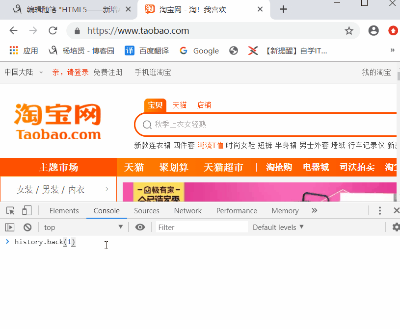The height and width of the screenshot is (329, 400).
Task: Show more bookmarks with the chevron
Action: point(392,50)
